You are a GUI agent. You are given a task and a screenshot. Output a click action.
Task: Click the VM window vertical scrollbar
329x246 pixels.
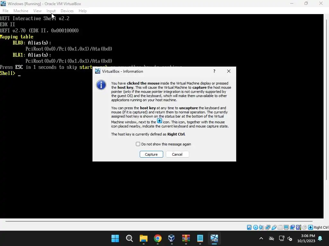pos(326,99)
